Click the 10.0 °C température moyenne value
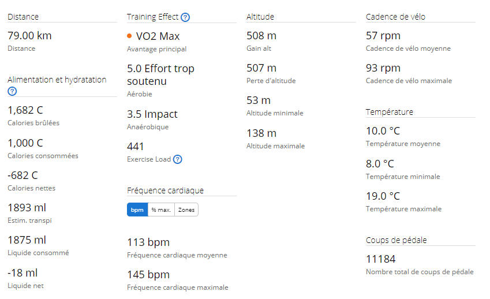 pos(383,131)
